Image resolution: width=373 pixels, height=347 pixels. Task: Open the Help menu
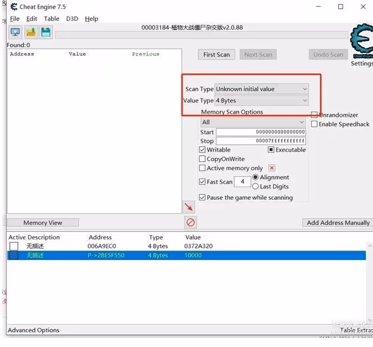[91, 19]
